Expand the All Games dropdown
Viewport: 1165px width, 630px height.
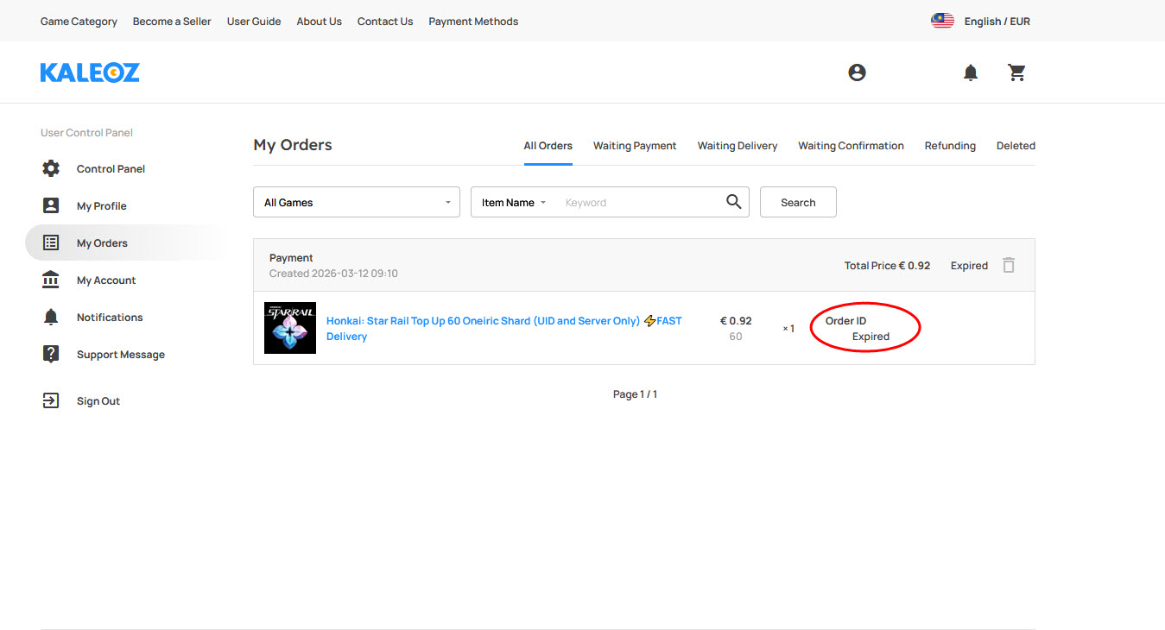pos(356,202)
